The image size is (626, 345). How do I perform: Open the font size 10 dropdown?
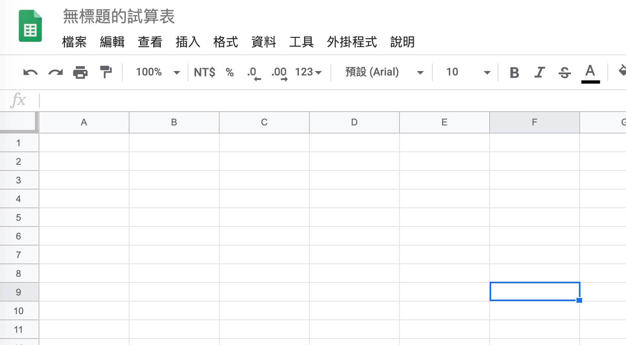(x=468, y=72)
